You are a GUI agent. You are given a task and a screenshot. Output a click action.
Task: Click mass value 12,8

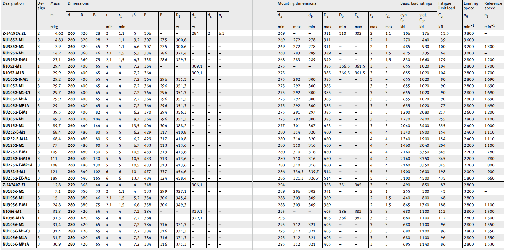57,185
